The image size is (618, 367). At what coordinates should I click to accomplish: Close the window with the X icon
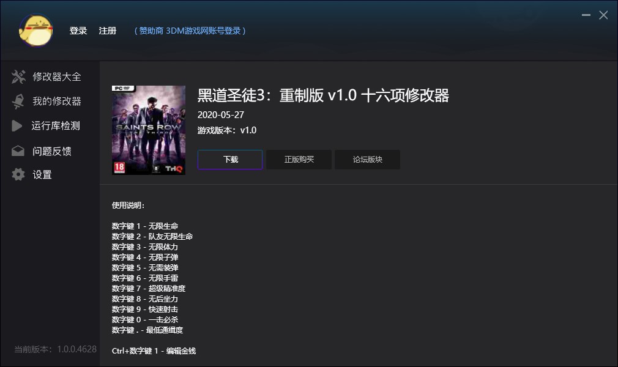pyautogui.click(x=603, y=15)
